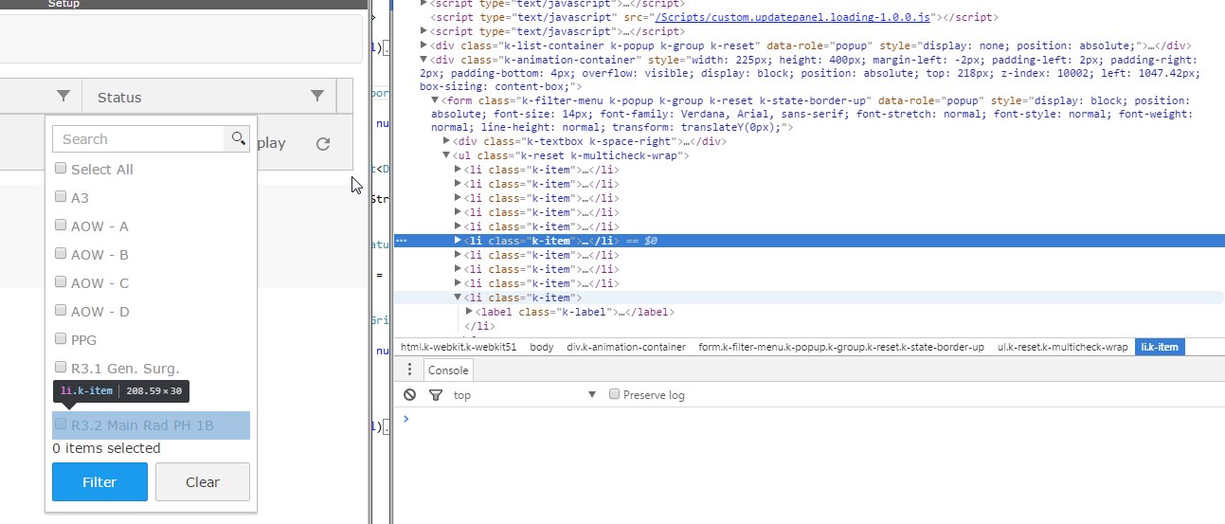Viewport: 1225px width, 524px height.
Task: Click the '0 items selected' text
Action: 106,448
